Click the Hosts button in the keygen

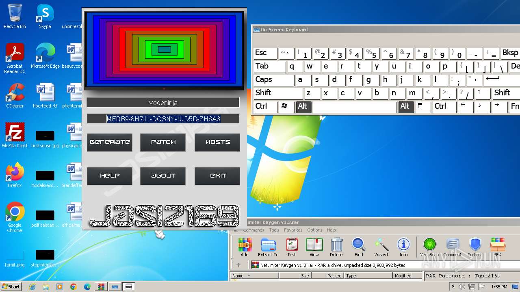tap(217, 142)
